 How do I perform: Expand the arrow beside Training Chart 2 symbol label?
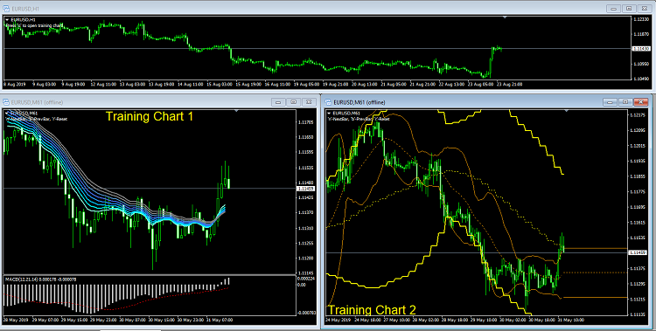click(x=330, y=114)
